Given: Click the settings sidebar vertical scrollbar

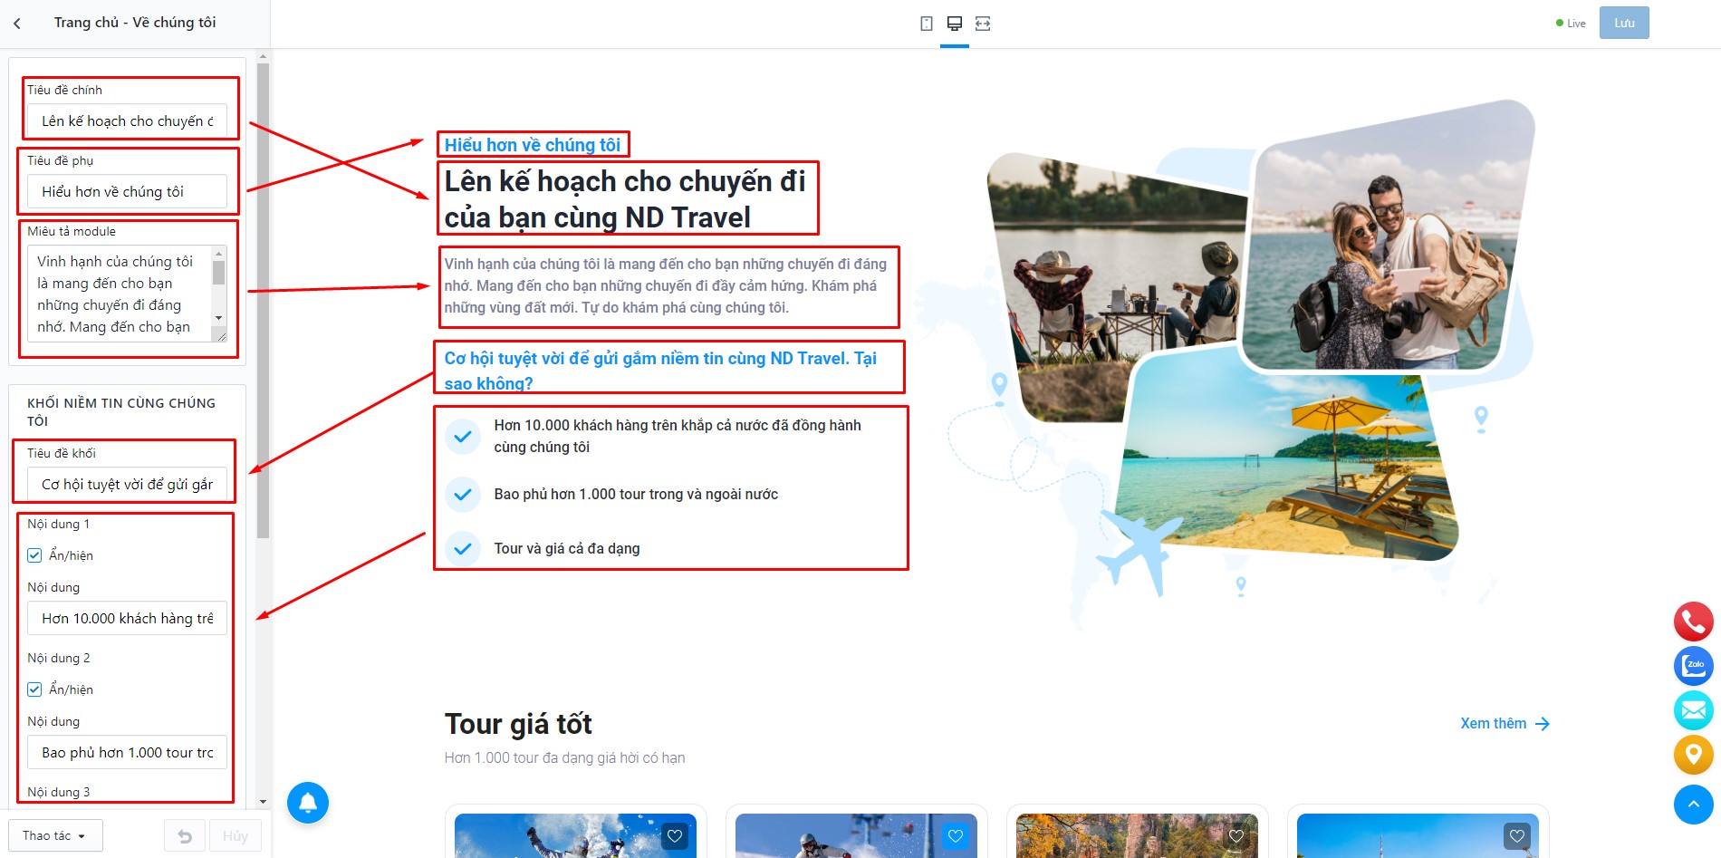Looking at the screenshot, I should point(263,299).
